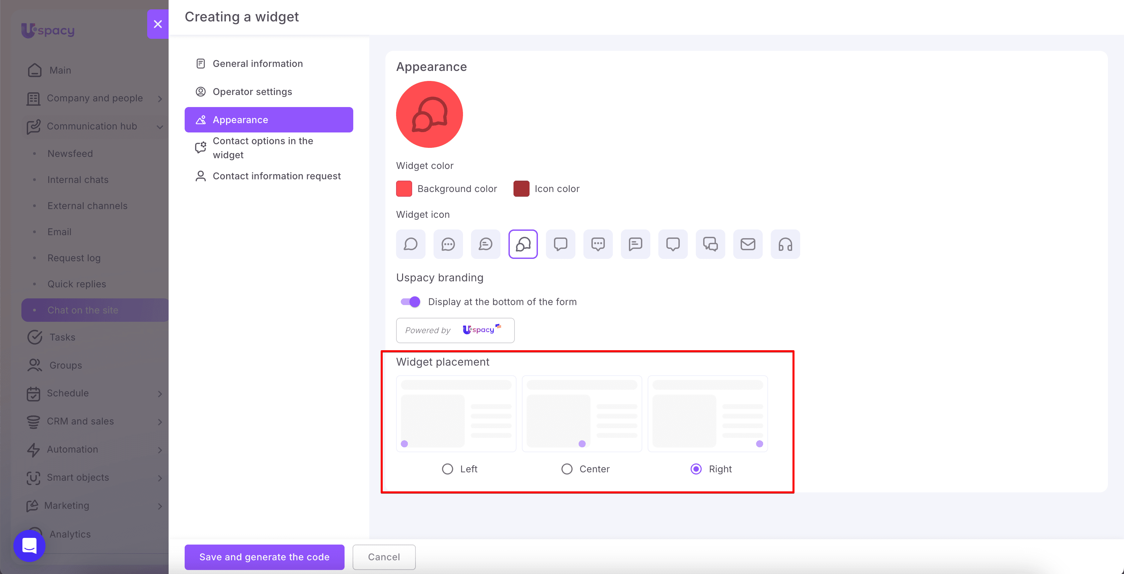The height and width of the screenshot is (574, 1124).
Task: Click the Right placement preview thumbnail
Action: click(x=708, y=413)
